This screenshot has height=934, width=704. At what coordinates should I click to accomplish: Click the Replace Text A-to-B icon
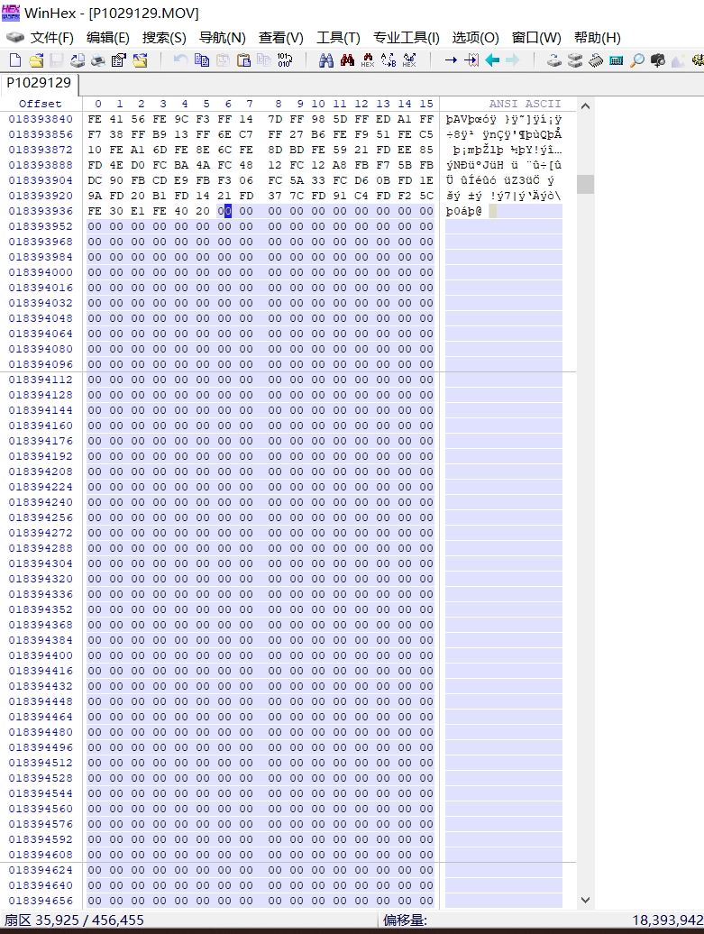(389, 60)
